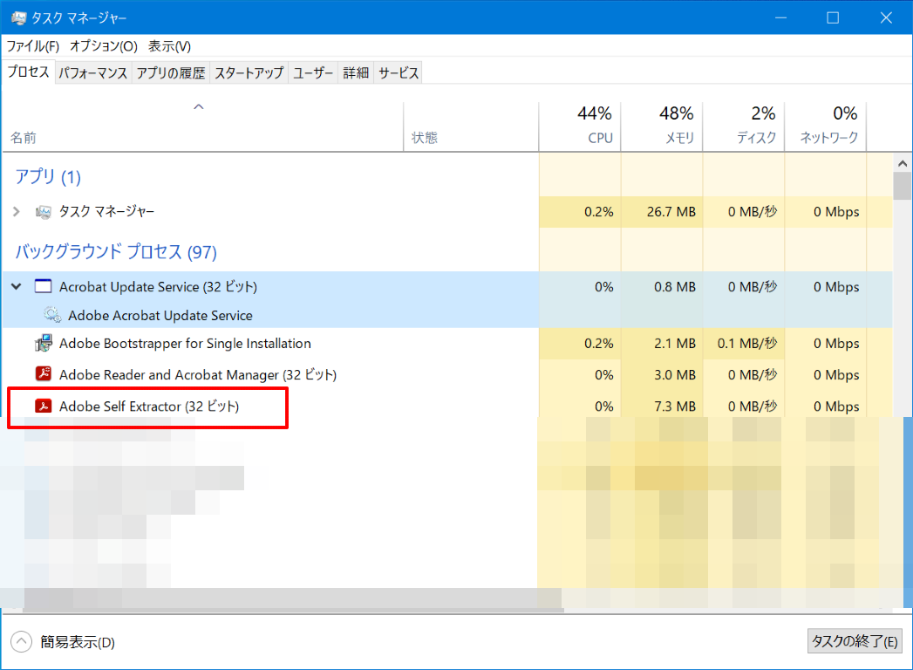Click the 26.7 MB memory value

click(671, 211)
